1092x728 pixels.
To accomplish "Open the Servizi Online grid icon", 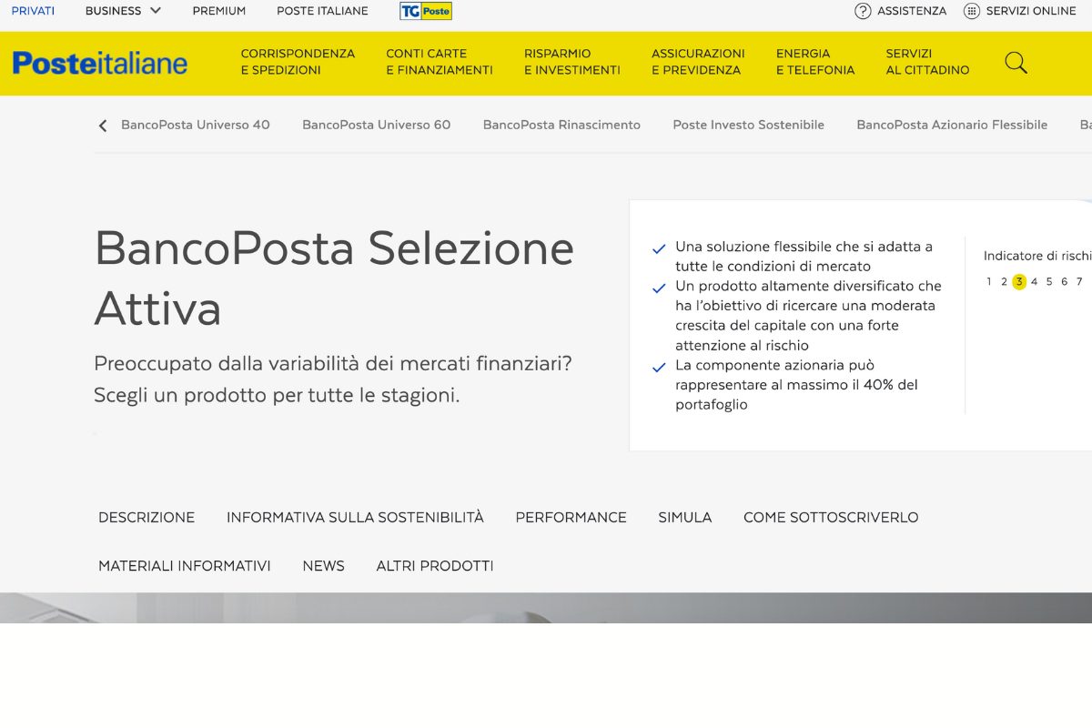I will (x=972, y=11).
